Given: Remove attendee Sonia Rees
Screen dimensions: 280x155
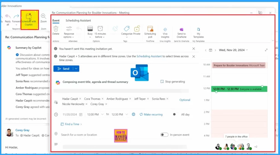Looking at the screenshot, I should coord(167,99).
